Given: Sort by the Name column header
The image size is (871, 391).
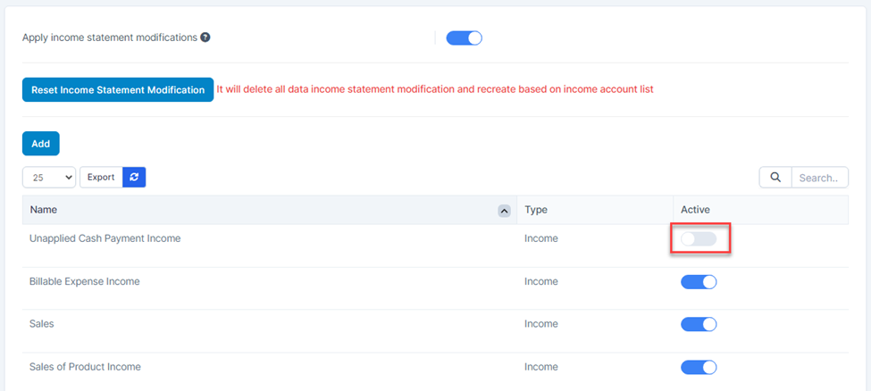Looking at the screenshot, I should (43, 210).
